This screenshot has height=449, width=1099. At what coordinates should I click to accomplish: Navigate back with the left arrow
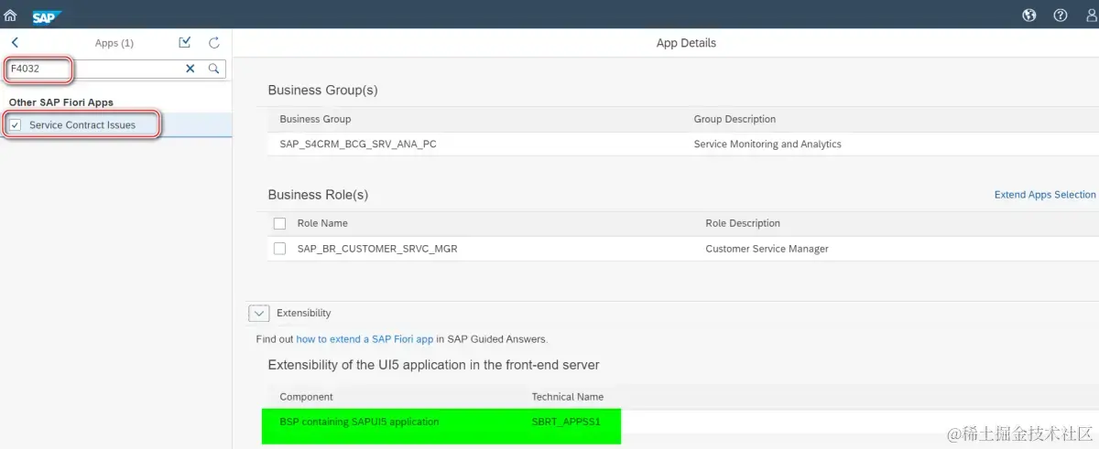(15, 43)
